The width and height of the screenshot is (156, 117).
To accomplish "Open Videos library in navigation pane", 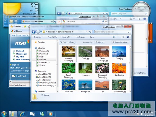I will [41, 65].
